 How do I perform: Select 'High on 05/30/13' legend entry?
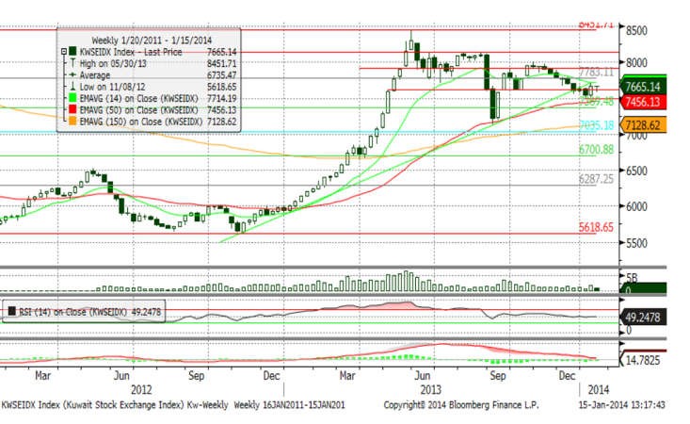113,63
